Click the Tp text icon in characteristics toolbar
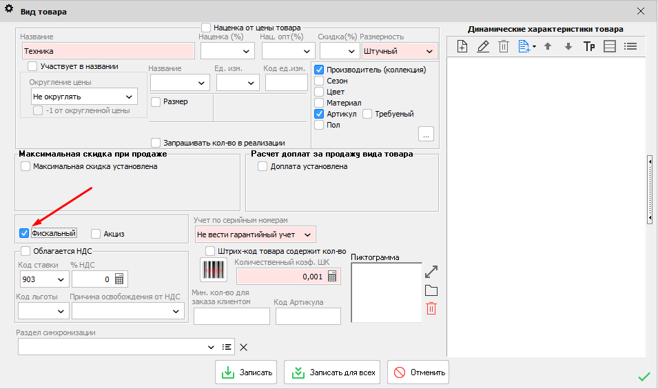 pos(589,47)
